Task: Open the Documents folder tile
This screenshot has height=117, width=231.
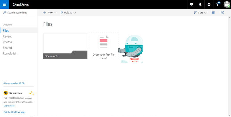Action: click(65, 46)
